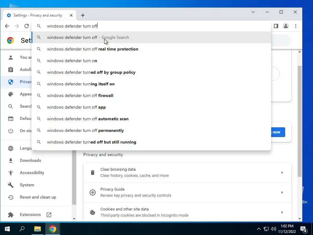Click the address bar text field

(152, 26)
